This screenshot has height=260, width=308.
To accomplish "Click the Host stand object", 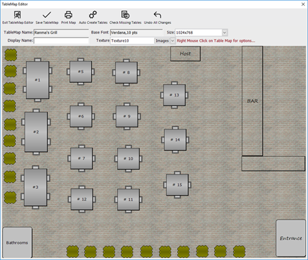I will tap(185, 53).
